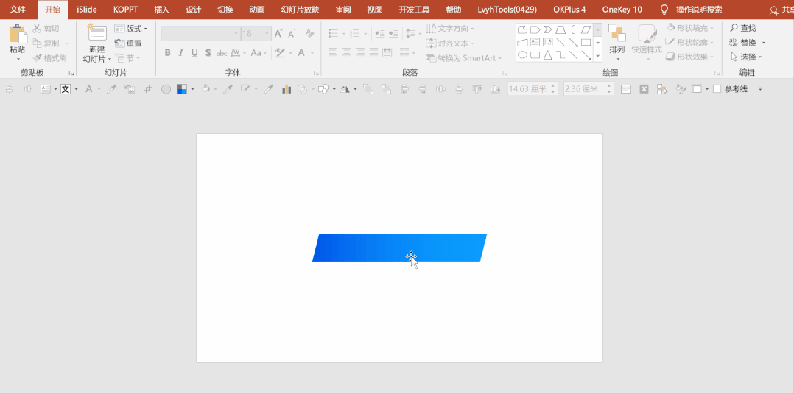
Task: Toggle Strikethrough abc formatting
Action: tap(222, 53)
